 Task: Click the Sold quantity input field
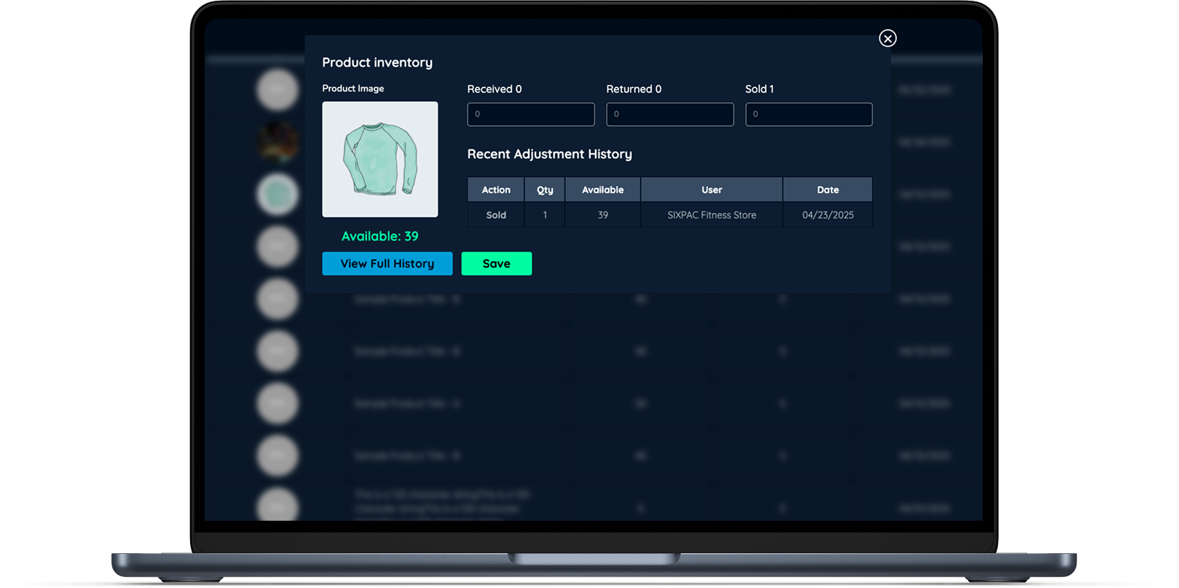(809, 114)
